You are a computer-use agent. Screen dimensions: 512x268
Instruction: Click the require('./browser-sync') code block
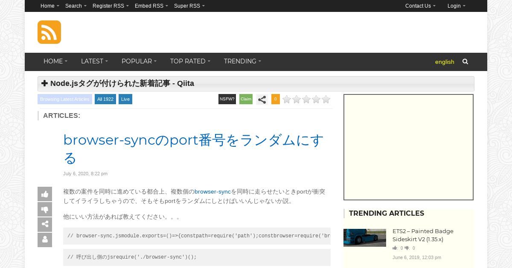(197, 257)
